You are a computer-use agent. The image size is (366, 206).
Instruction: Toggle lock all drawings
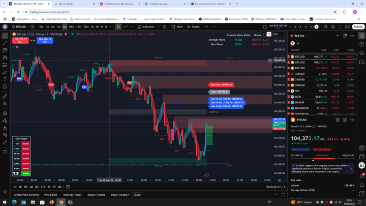5,128
